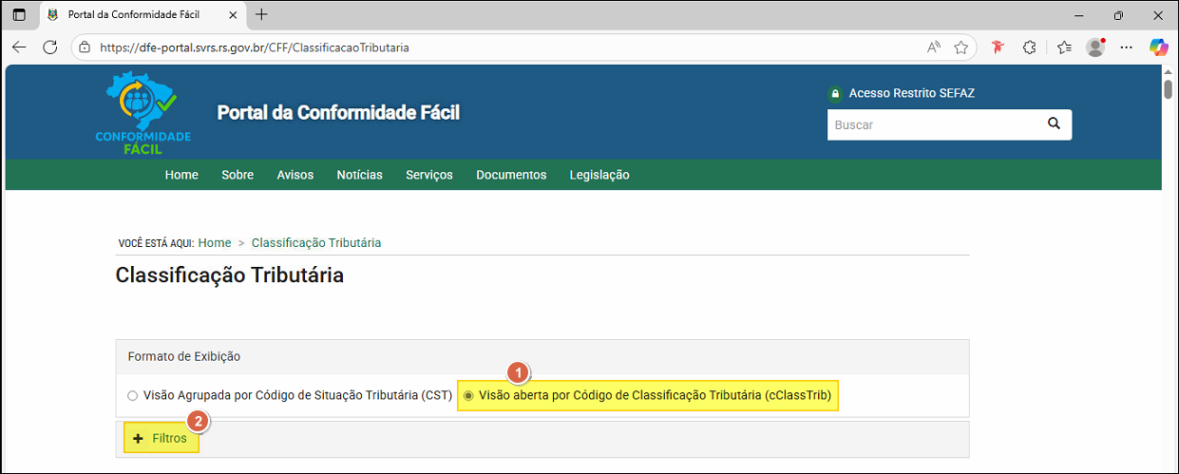This screenshot has width=1179, height=474.
Task: Click the Portal da Conformidade Fácil title
Action: [x=338, y=113]
